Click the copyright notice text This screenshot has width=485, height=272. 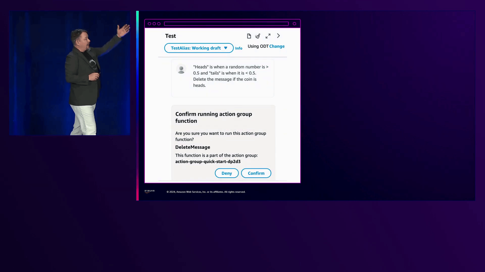tap(206, 192)
